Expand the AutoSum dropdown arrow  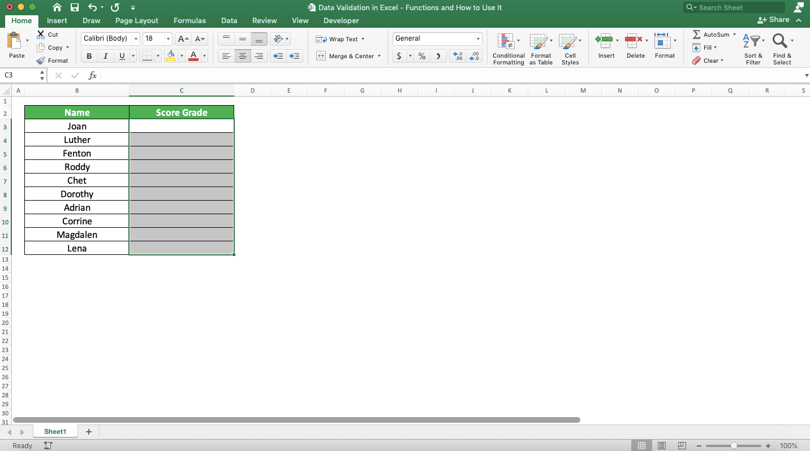pyautogui.click(x=734, y=34)
